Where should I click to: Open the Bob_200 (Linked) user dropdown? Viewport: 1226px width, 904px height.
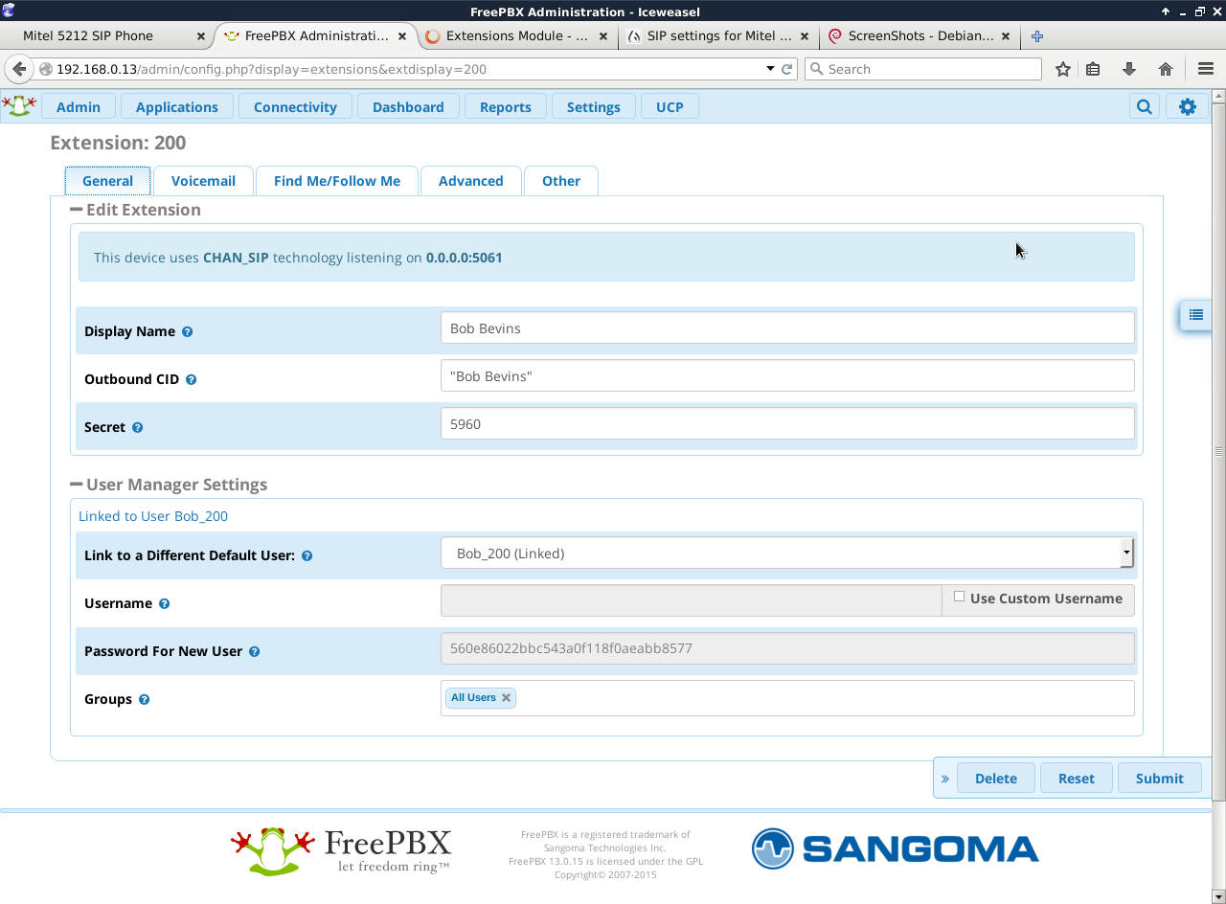[787, 553]
